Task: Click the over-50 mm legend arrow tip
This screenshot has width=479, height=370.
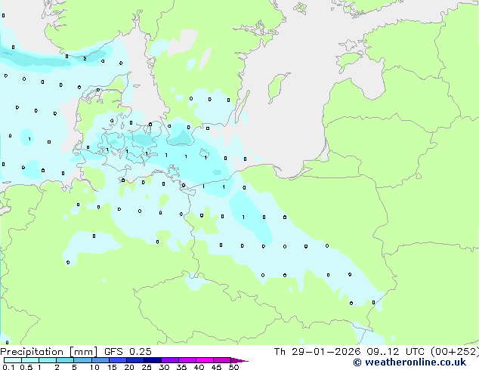Action: [x=239, y=360]
